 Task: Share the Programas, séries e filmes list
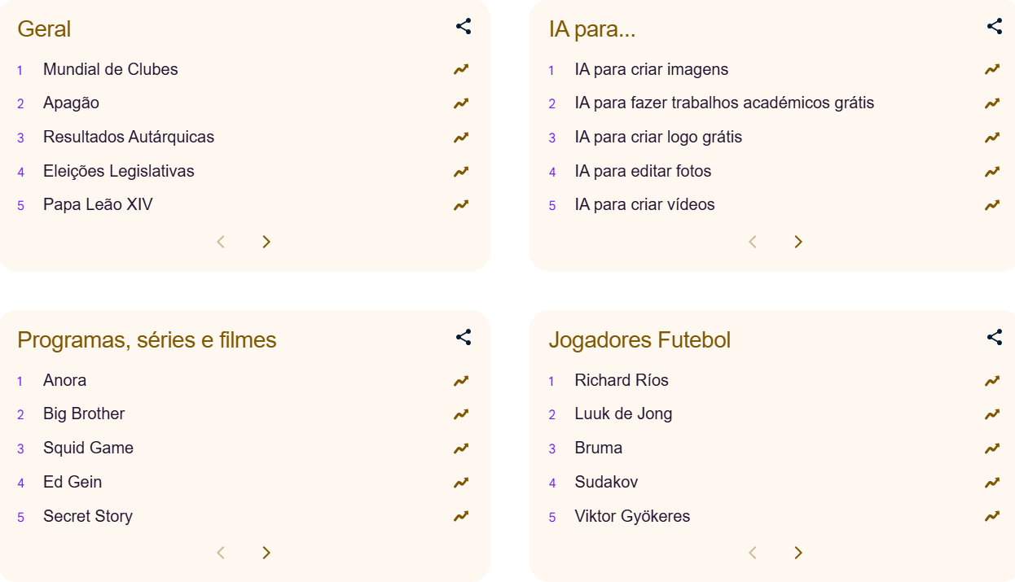[464, 337]
